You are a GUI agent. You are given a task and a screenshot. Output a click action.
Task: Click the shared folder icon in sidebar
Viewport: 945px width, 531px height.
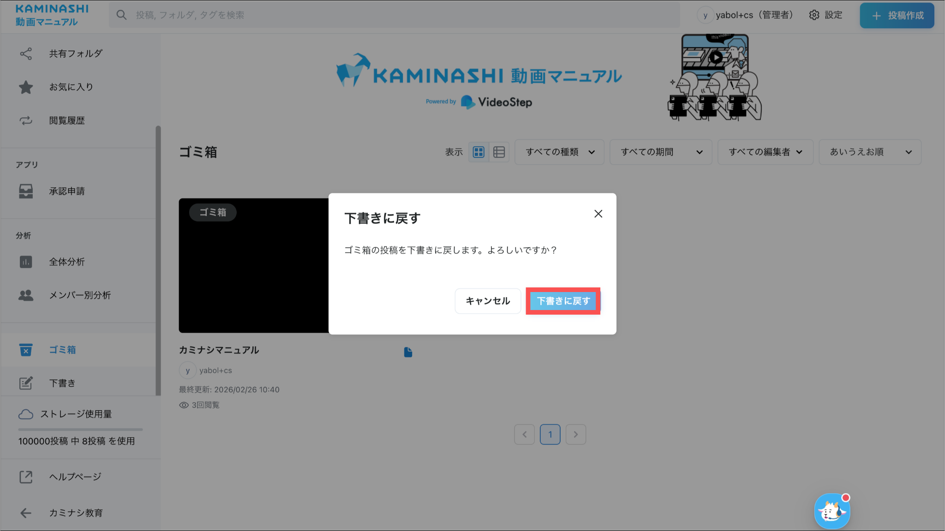(x=26, y=54)
